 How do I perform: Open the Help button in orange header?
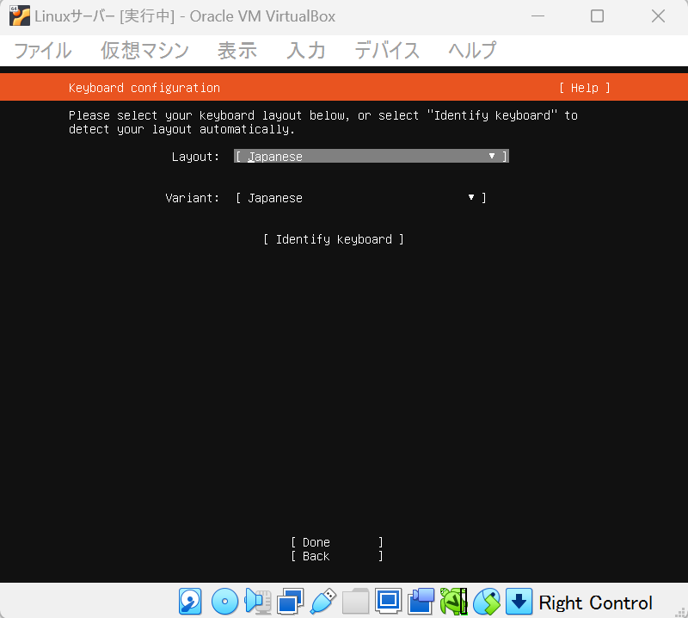585,88
